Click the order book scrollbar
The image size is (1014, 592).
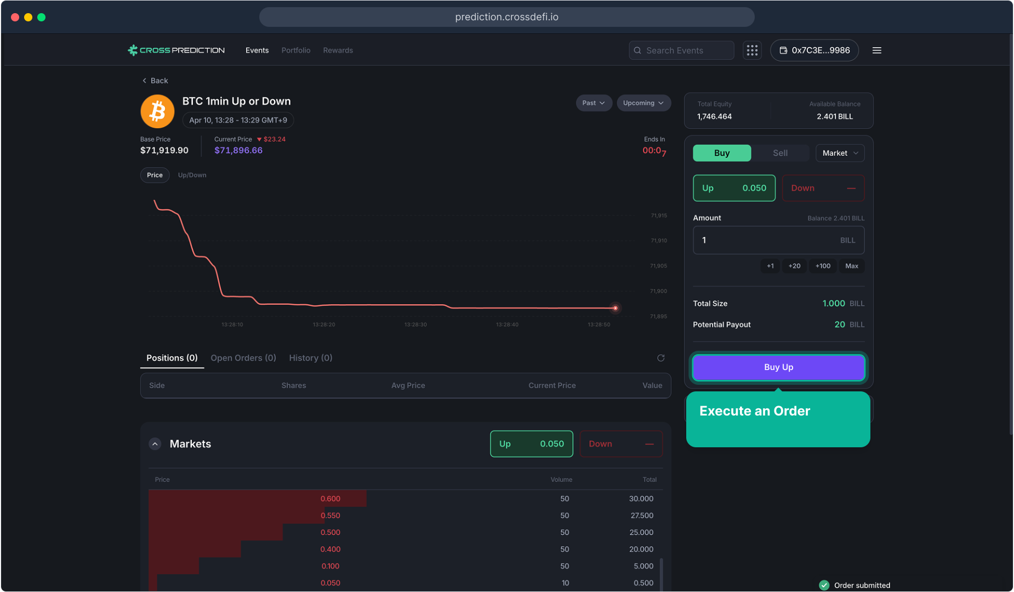click(661, 574)
